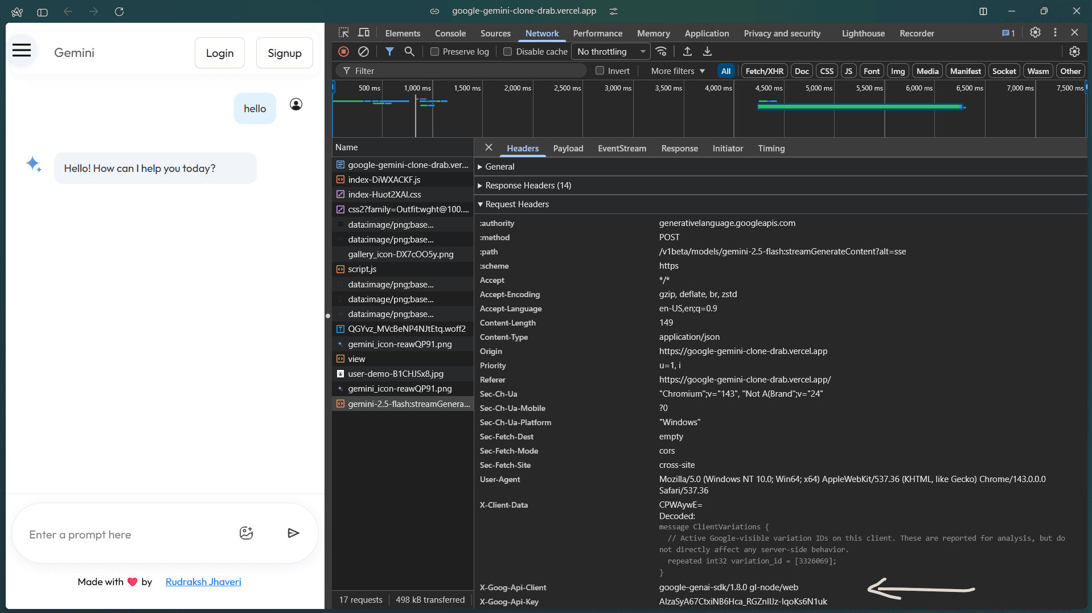Open the Rudraksh Jhaveri link
This screenshot has width=1092, height=613.
tap(203, 582)
